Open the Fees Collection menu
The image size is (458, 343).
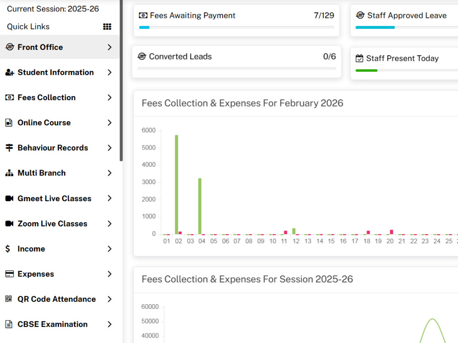pyautogui.click(x=59, y=97)
